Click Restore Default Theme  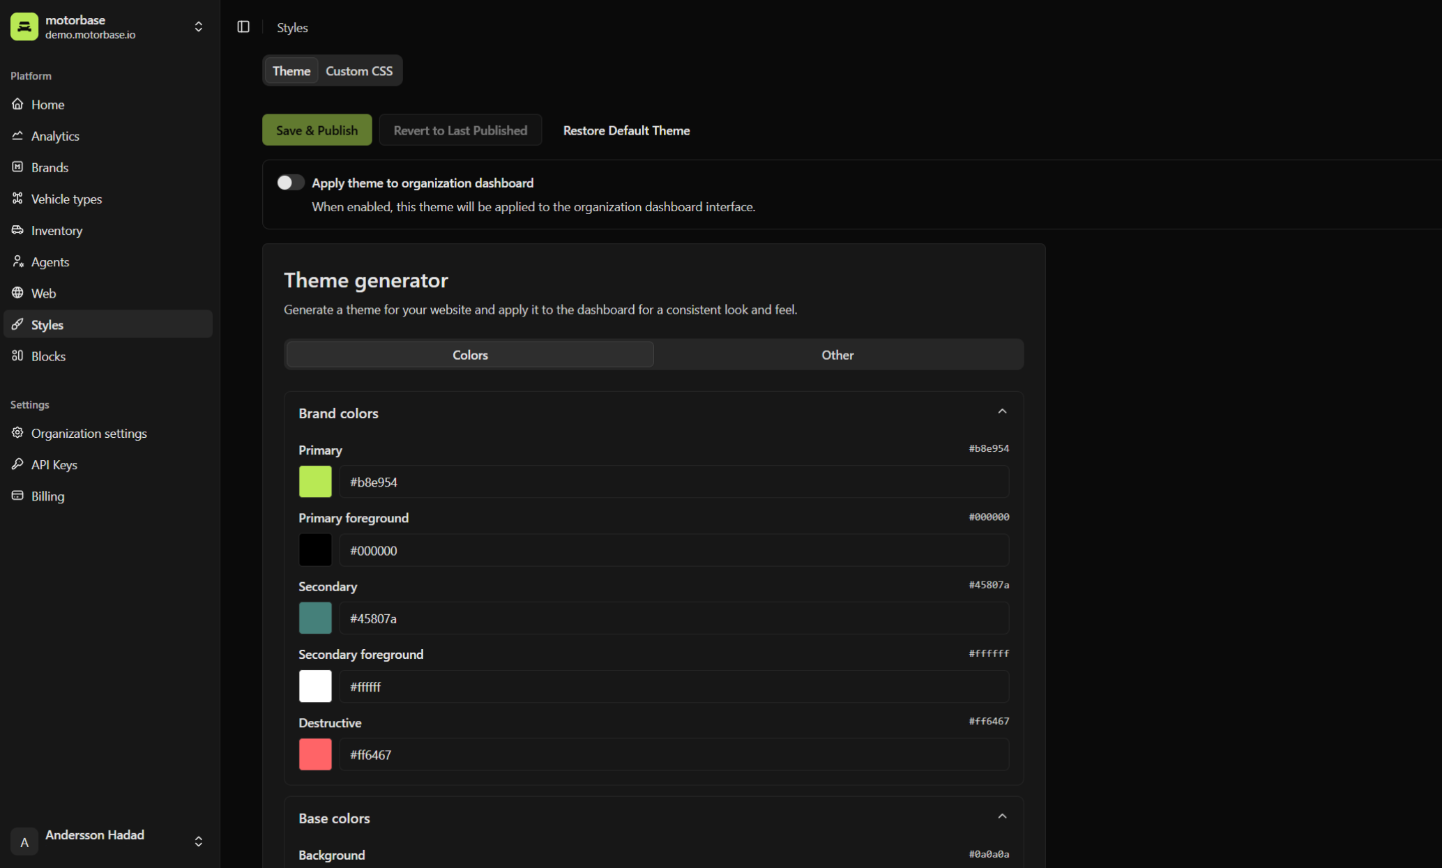tap(626, 130)
